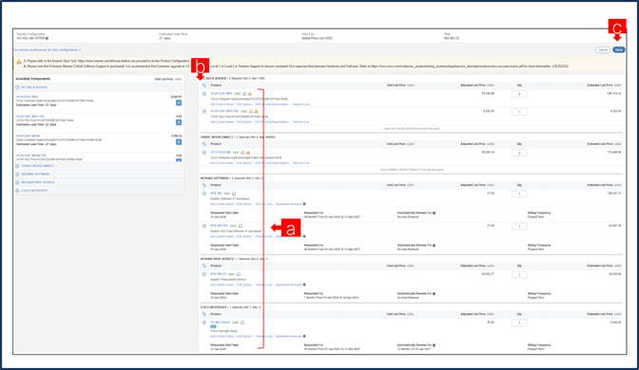Click info icon beside HCI-R2L-M6-OFFER bundle name

point(48,38)
